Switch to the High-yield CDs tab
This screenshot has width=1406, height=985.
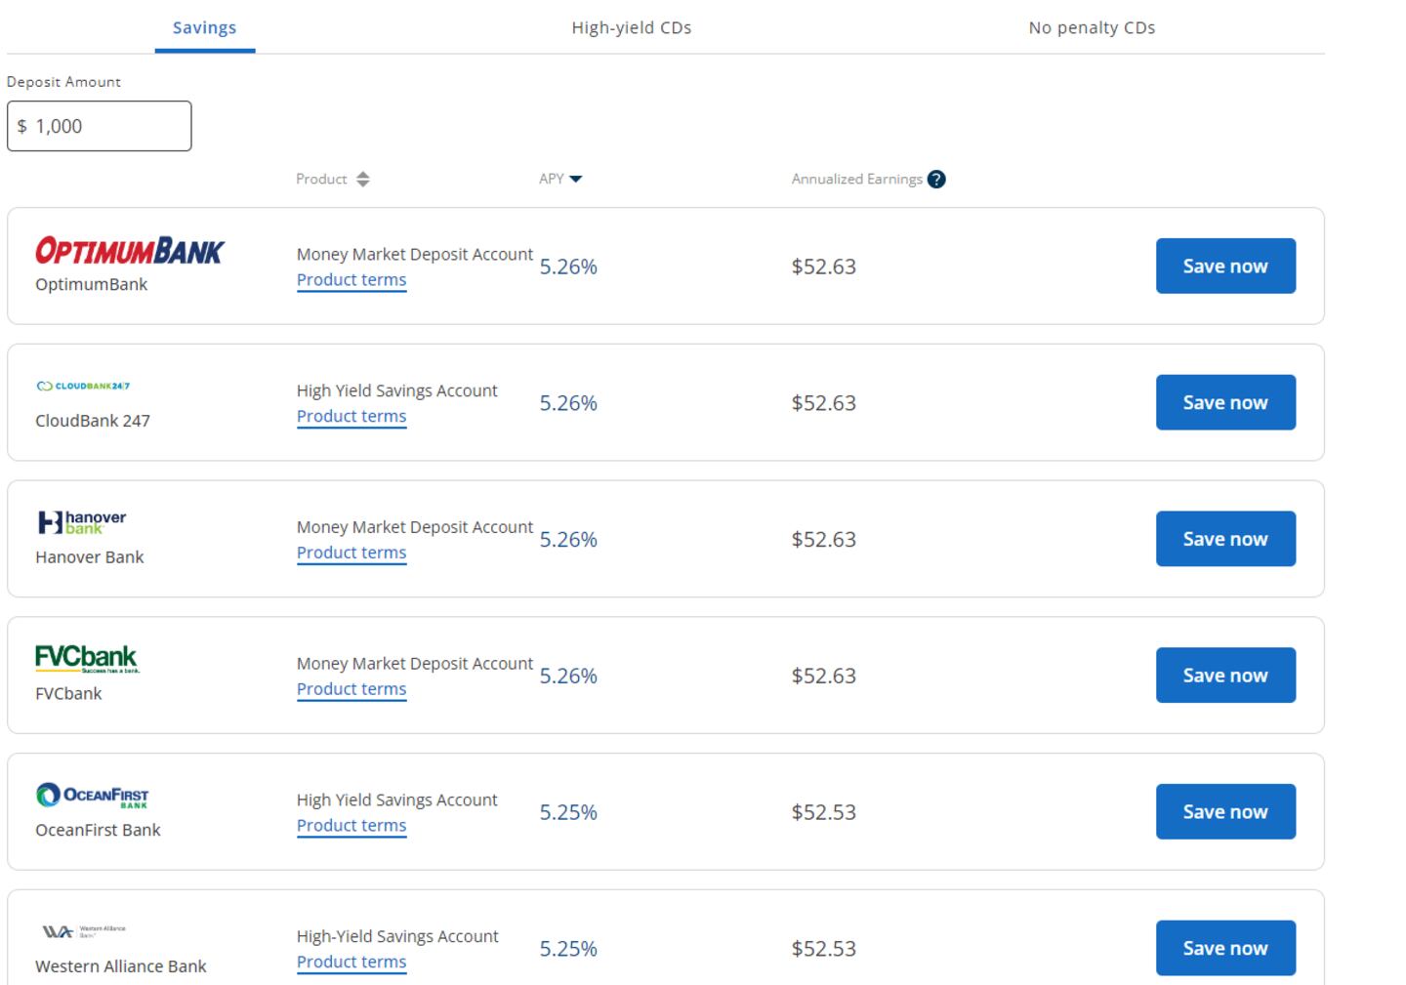[x=631, y=28]
